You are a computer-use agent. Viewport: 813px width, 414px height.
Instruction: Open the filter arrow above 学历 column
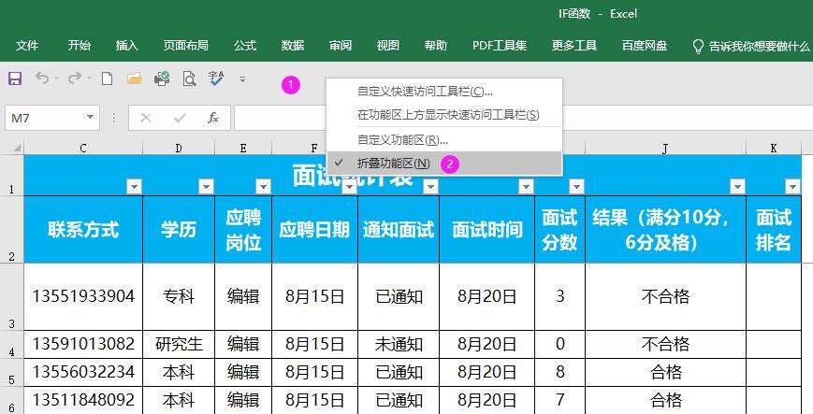point(207,187)
